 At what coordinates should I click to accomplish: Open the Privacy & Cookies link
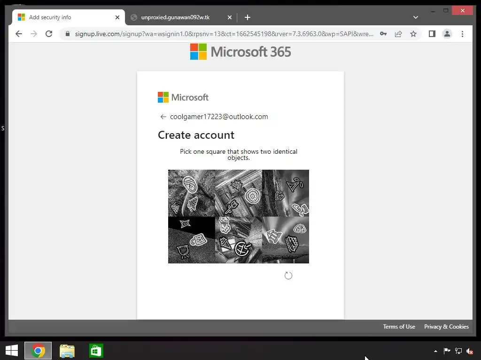point(446,327)
